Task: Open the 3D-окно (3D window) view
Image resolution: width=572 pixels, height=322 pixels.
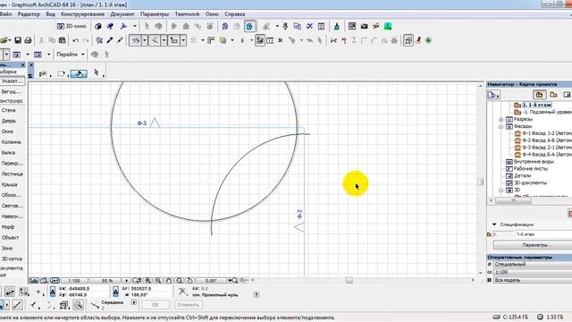Action: (71, 26)
